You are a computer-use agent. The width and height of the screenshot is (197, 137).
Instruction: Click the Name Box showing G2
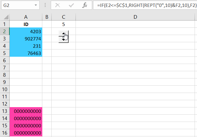coord(20,5)
